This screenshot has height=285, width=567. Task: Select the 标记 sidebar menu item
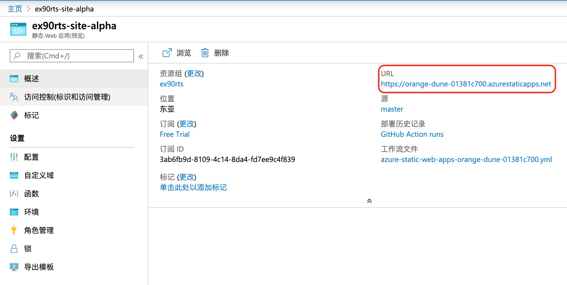coord(74,115)
